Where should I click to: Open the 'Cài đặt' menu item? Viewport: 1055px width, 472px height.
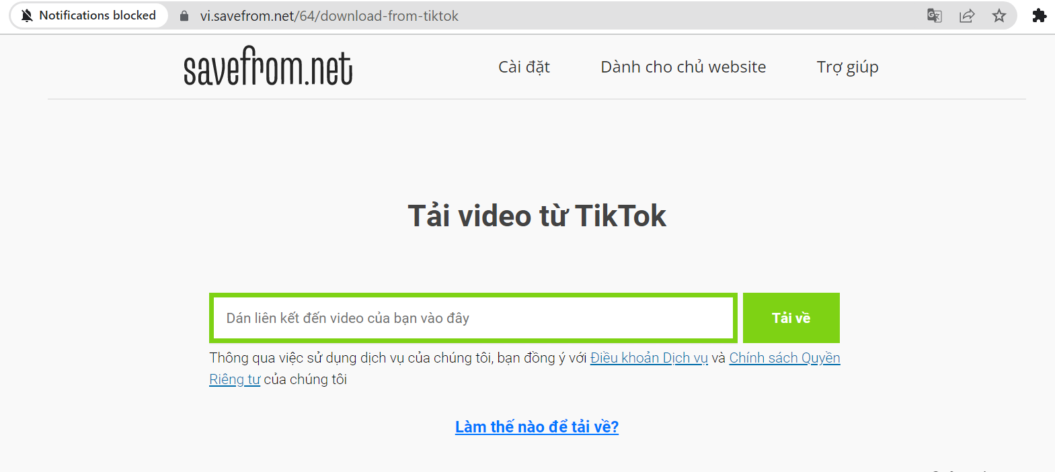tap(524, 67)
